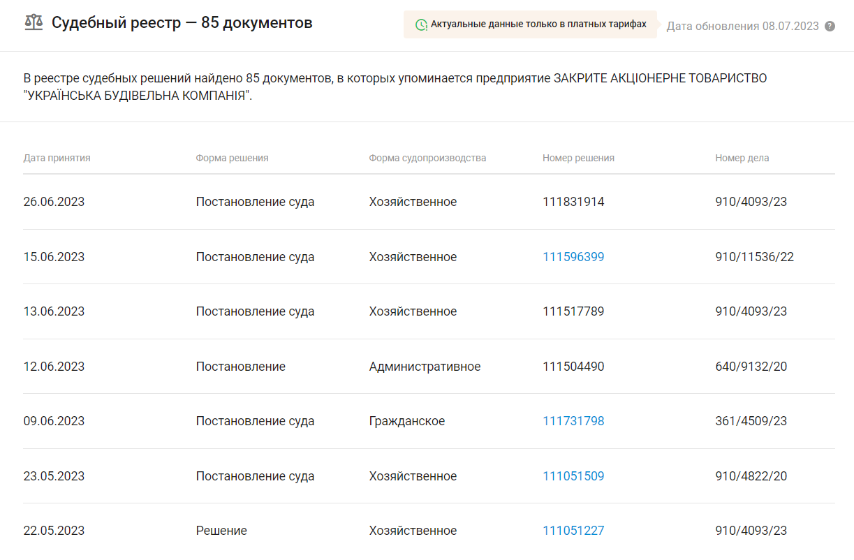Click decision number 111504490
Viewport: 854px width, 560px height.
(573, 367)
